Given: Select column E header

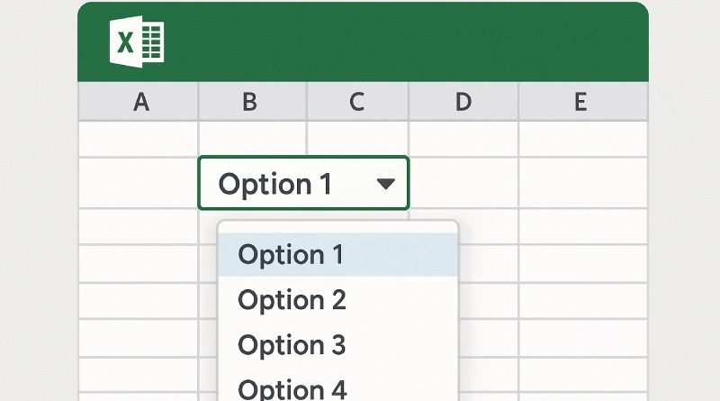Looking at the screenshot, I should [583, 102].
